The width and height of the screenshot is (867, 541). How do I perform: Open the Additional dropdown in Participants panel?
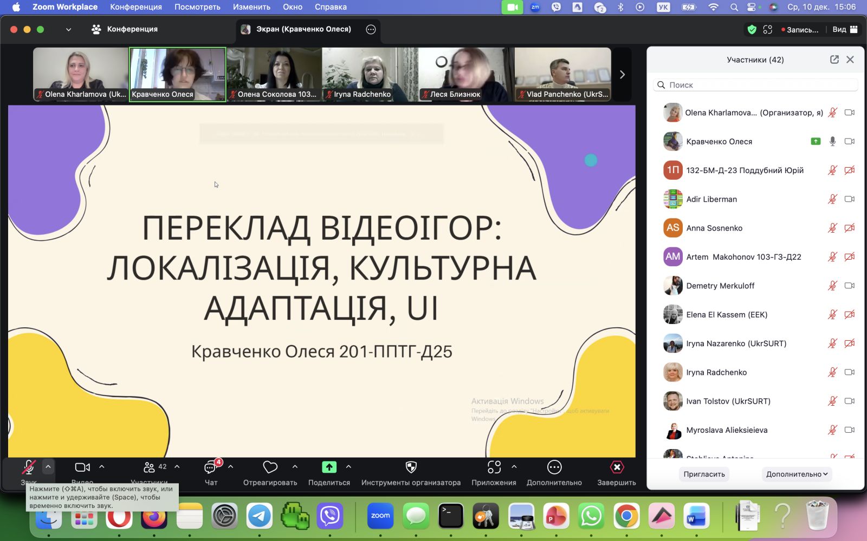pyautogui.click(x=796, y=474)
